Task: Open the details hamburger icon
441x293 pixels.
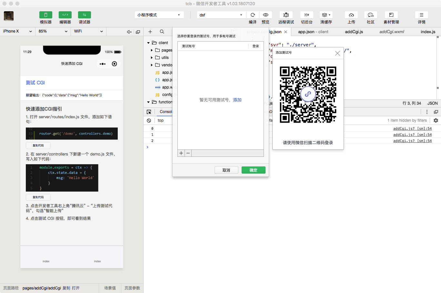Action: coord(422,15)
